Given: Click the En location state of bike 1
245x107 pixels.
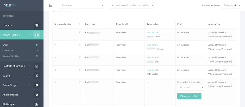Looking at the screenshot, I should [x=183, y=32].
